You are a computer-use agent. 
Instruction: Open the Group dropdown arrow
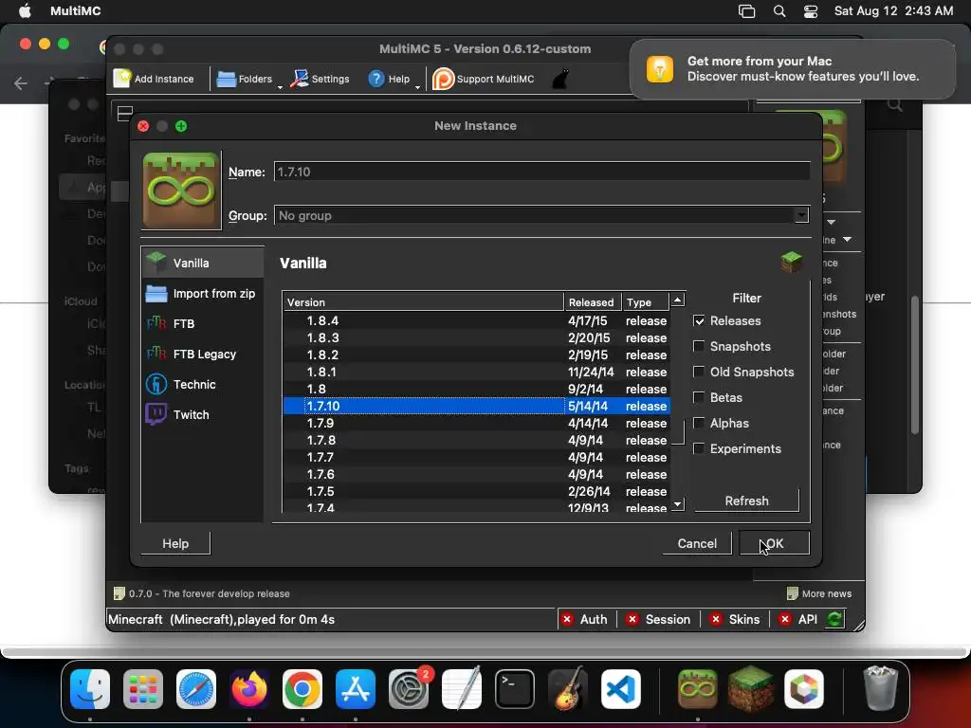pos(801,215)
